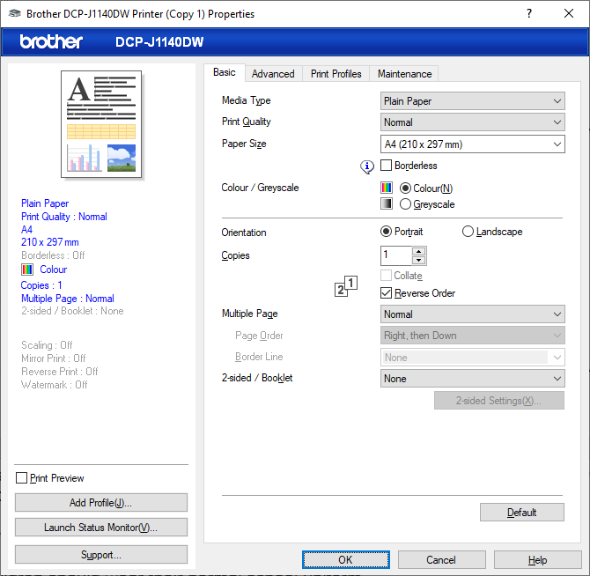The width and height of the screenshot is (590, 576).
Task: Click the colour bars icon beside Colour(N)
Action: (x=387, y=188)
